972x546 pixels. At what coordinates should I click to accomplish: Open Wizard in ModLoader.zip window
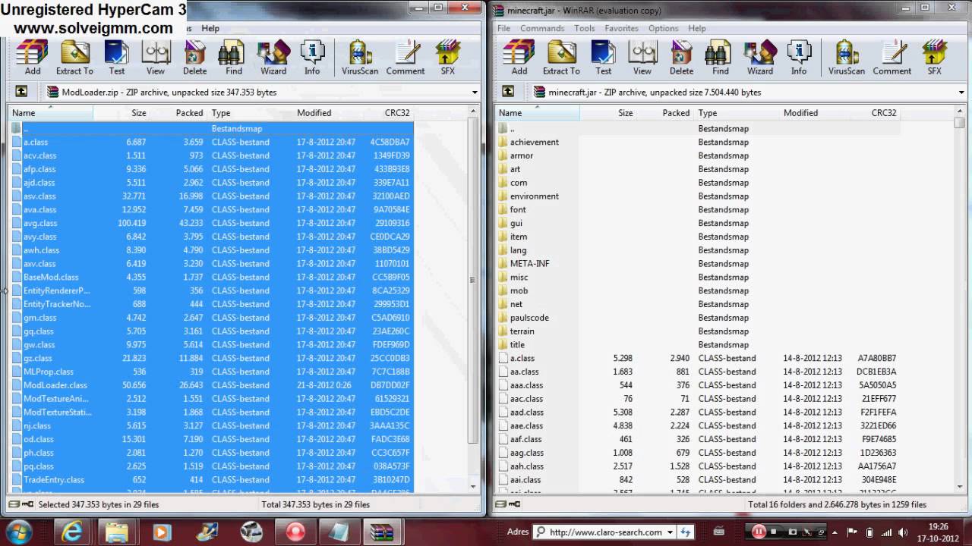[273, 58]
